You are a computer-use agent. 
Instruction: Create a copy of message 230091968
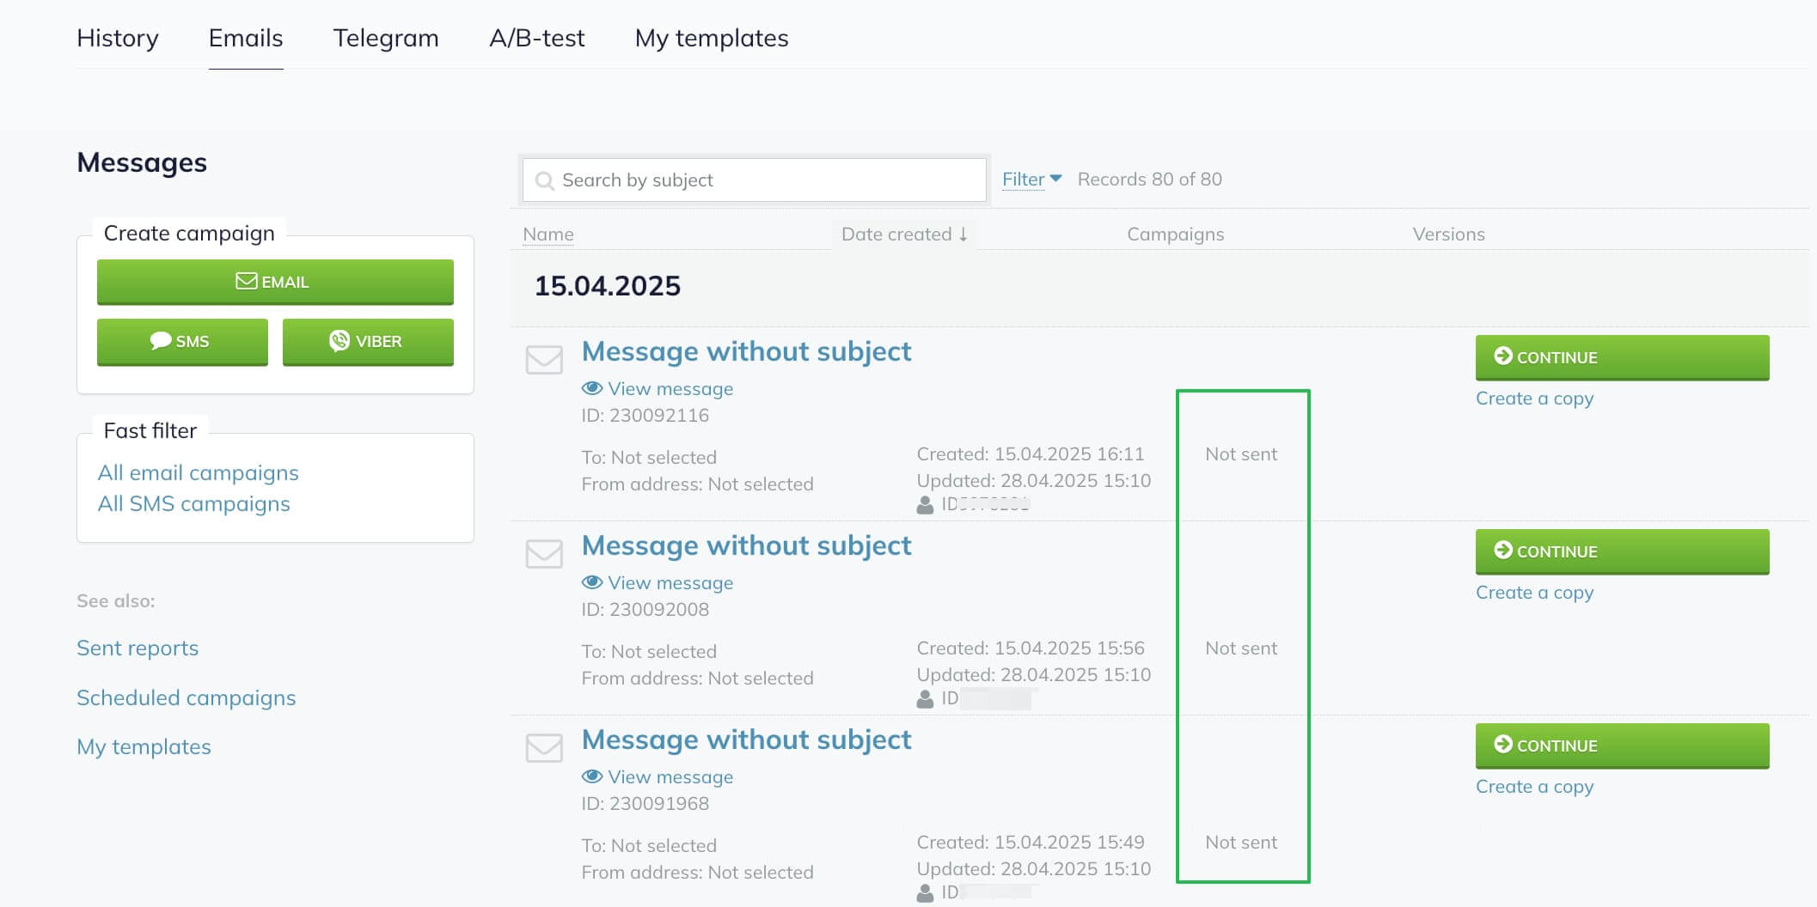click(1534, 787)
